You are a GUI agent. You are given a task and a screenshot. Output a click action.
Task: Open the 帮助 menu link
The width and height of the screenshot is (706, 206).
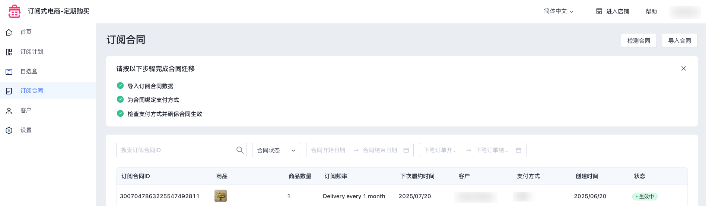pyautogui.click(x=651, y=11)
